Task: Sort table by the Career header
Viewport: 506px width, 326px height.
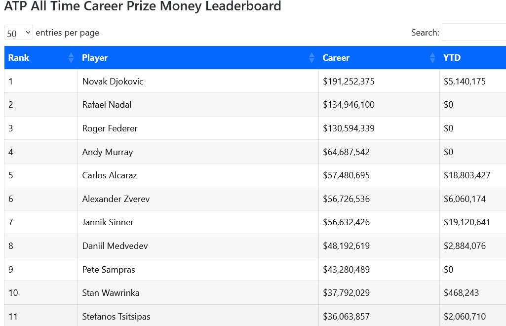Action: tap(336, 58)
